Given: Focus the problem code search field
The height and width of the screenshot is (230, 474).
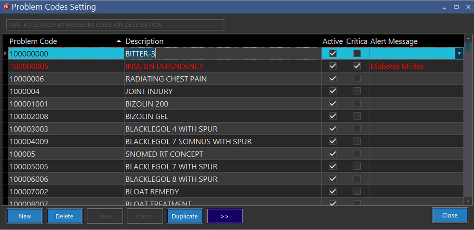Looking at the screenshot, I should (x=115, y=25).
